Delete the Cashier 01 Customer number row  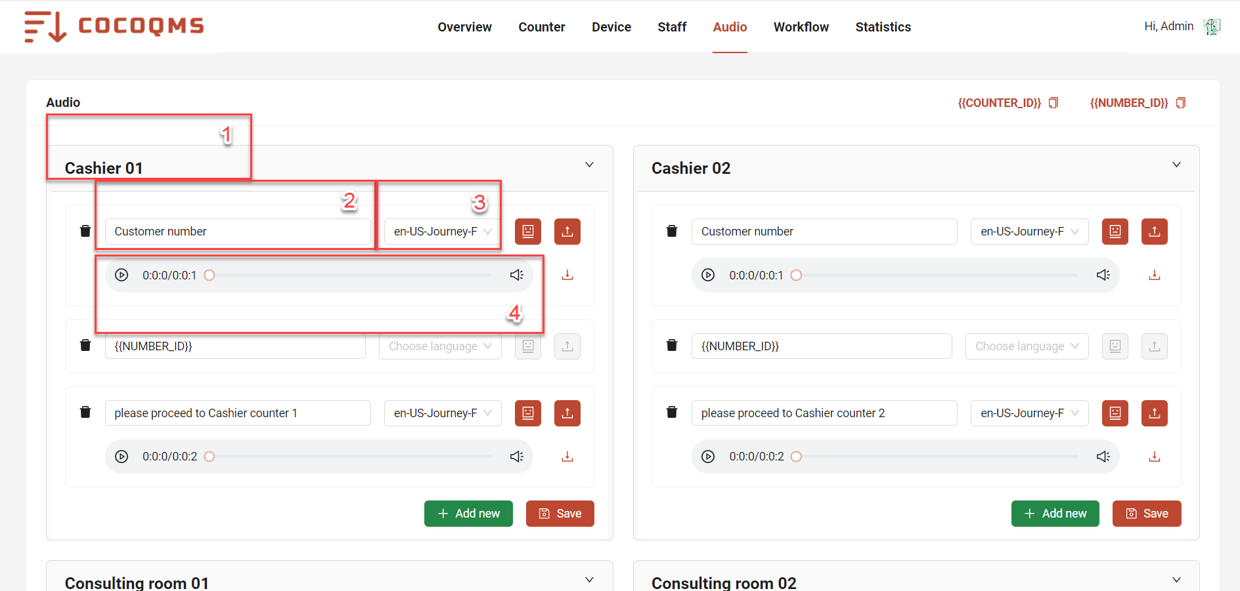[x=85, y=231]
